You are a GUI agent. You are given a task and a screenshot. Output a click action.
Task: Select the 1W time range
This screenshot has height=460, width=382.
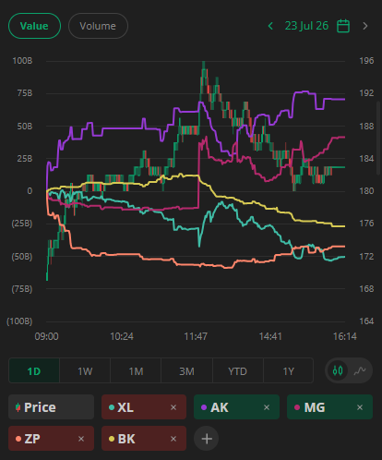pos(85,371)
